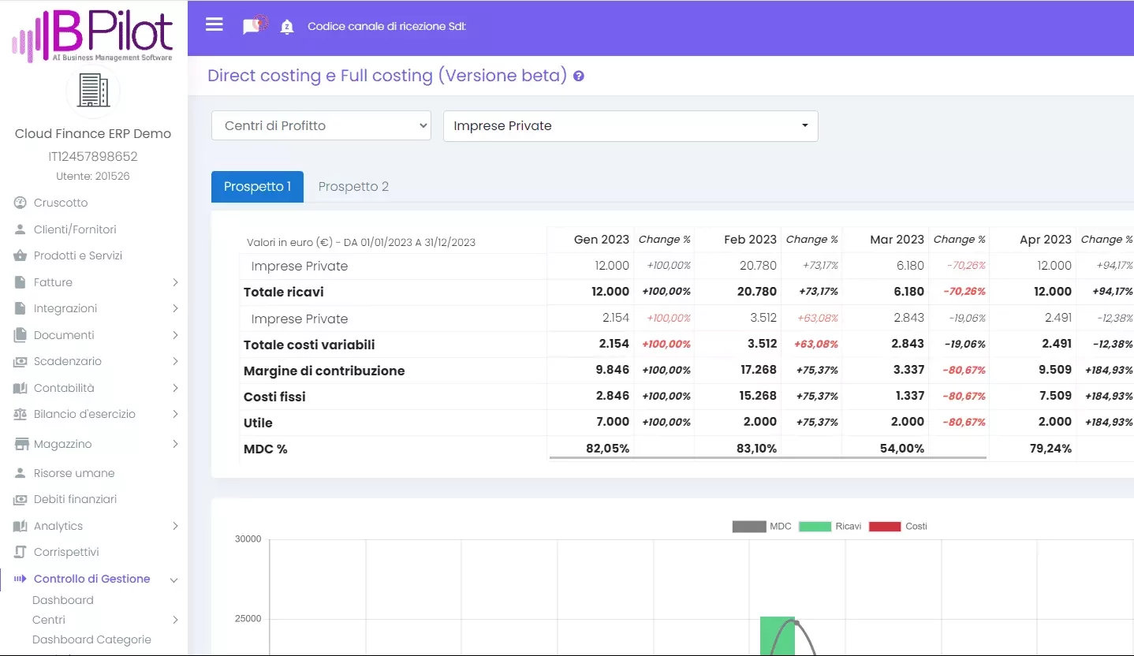The image size is (1134, 656).
Task: Collapse the Controllo di Gestione chevron
Action: (x=174, y=580)
